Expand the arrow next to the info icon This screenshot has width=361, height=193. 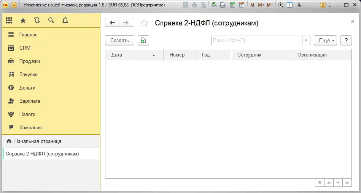[x=329, y=5]
